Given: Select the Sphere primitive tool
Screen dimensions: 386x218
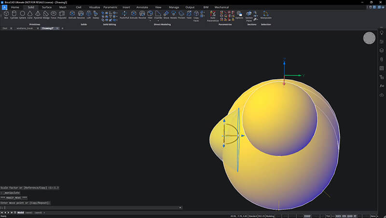Looking at the screenshot, I should [x=22, y=14].
